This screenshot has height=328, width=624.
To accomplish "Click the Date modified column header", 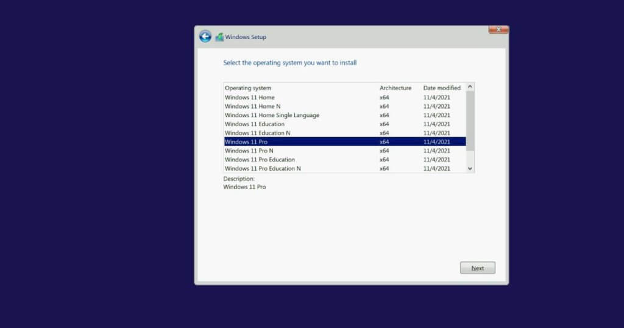I will pyautogui.click(x=442, y=88).
